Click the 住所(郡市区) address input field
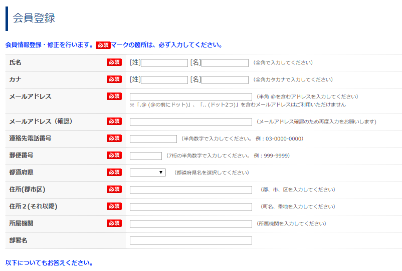The width and height of the screenshot is (402, 271). [x=190, y=190]
